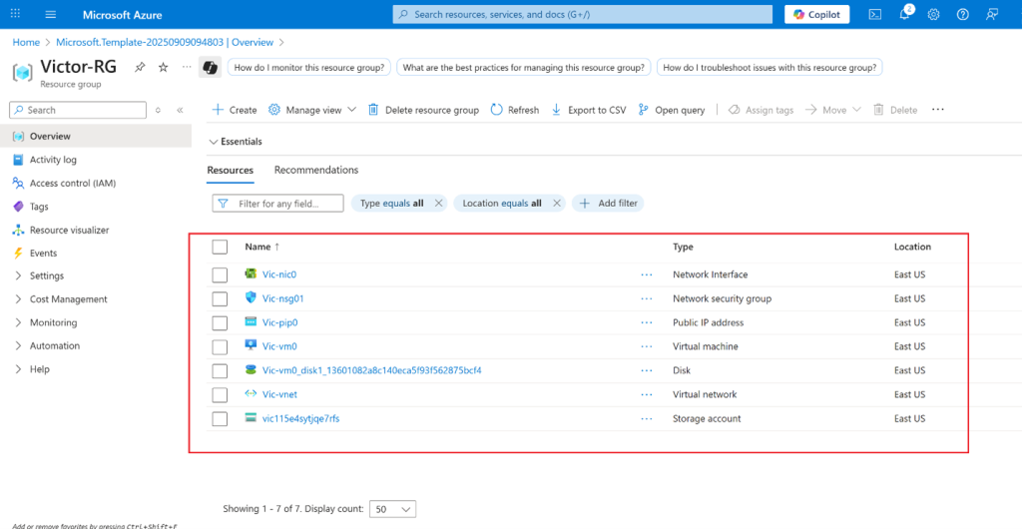Open the ellipsis menu for Vic-vnet
Image resolution: width=1022 pixels, height=529 pixels.
[647, 395]
